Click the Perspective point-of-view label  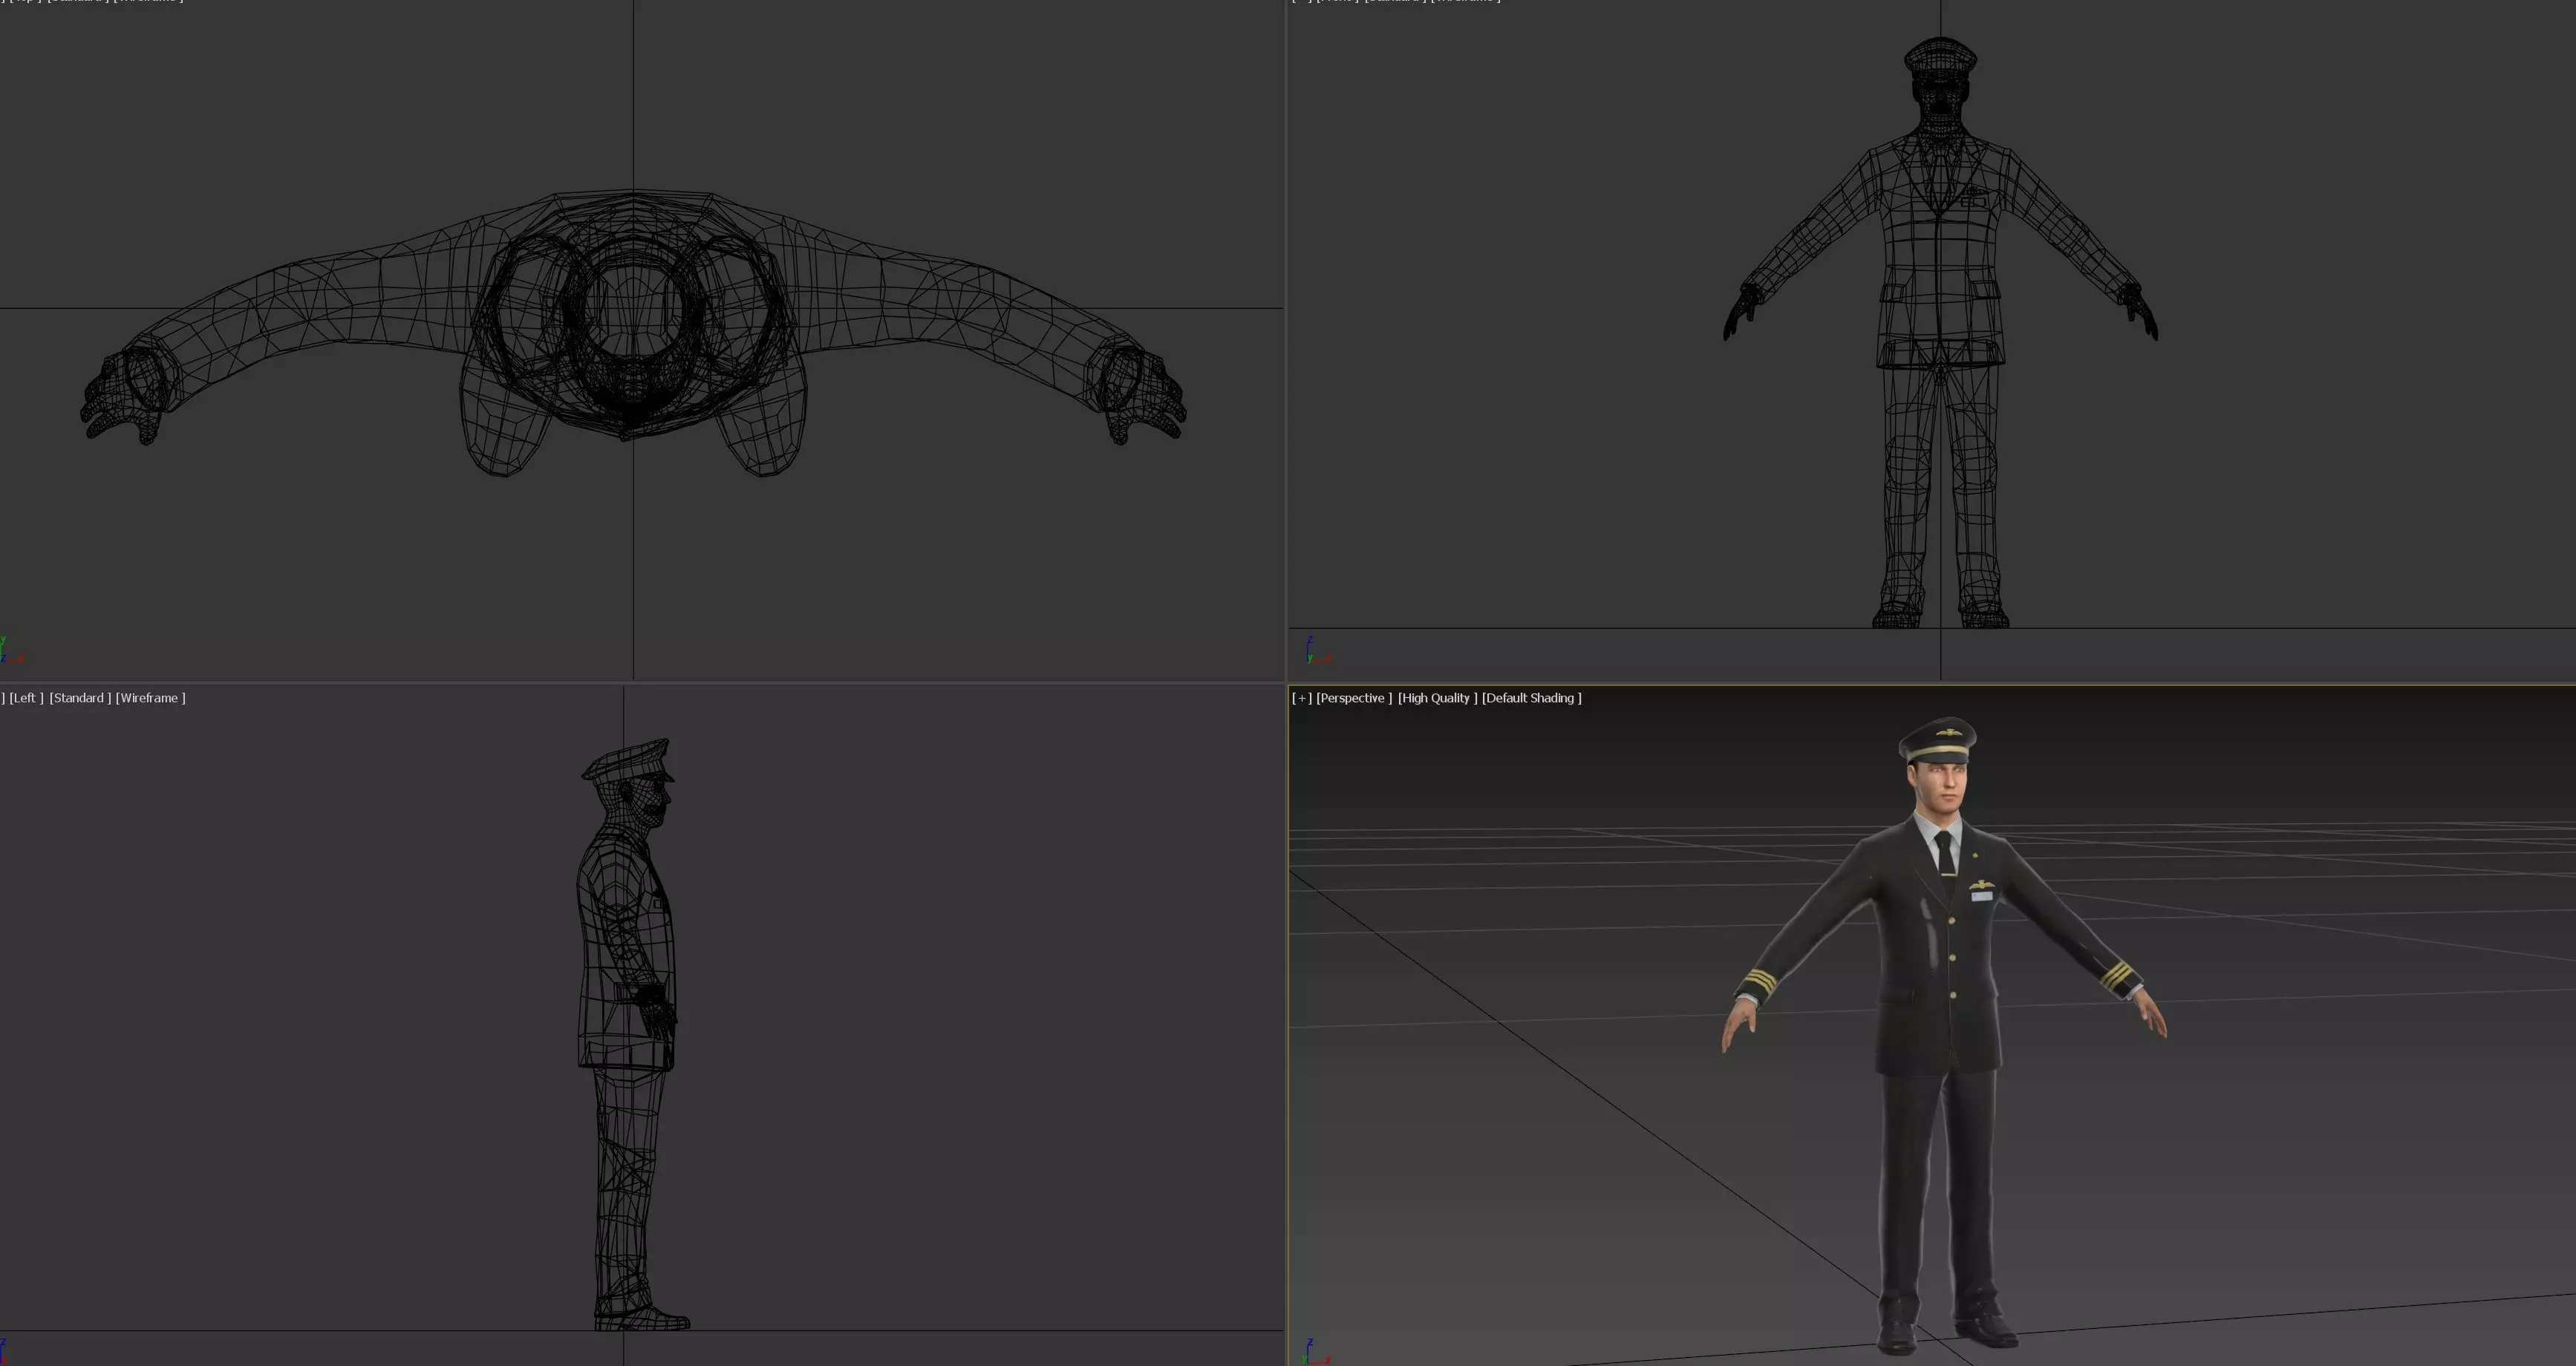[x=1353, y=698]
